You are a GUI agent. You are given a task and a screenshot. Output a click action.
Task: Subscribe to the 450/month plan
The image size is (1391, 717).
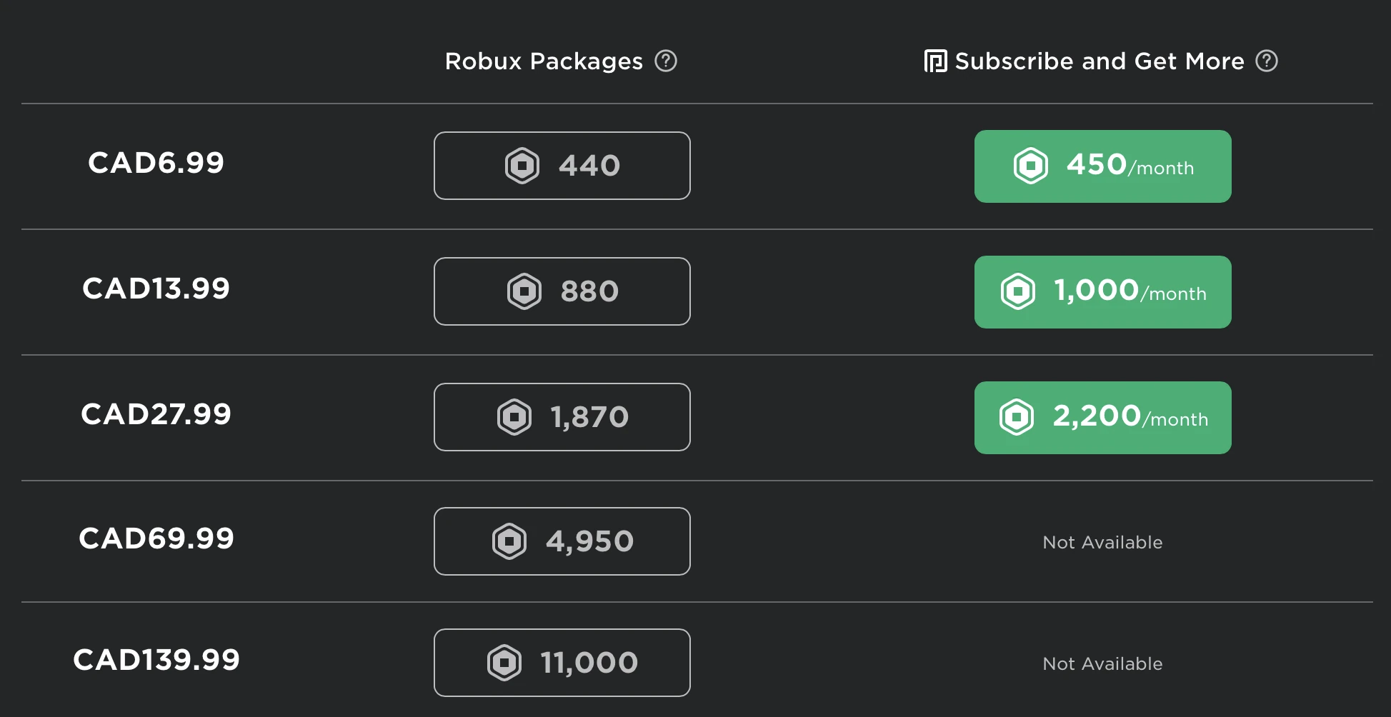click(x=1102, y=166)
